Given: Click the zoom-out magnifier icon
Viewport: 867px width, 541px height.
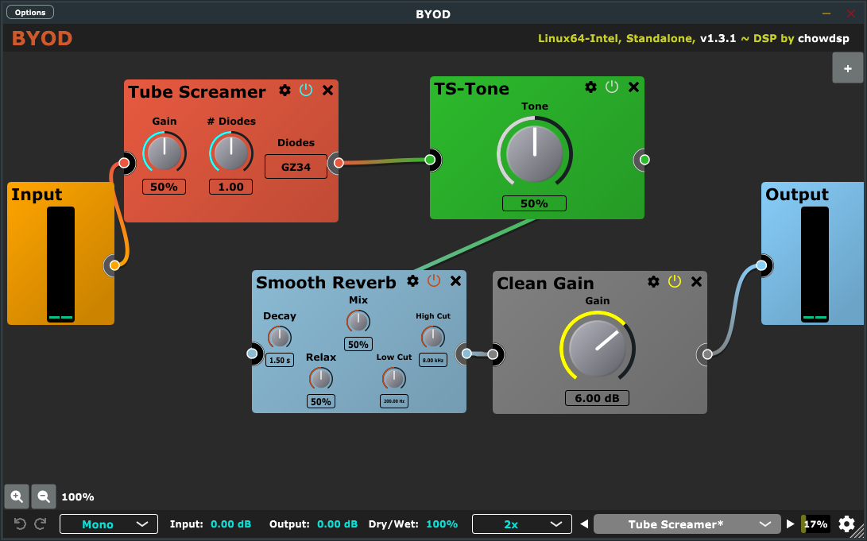Looking at the screenshot, I should (x=44, y=497).
